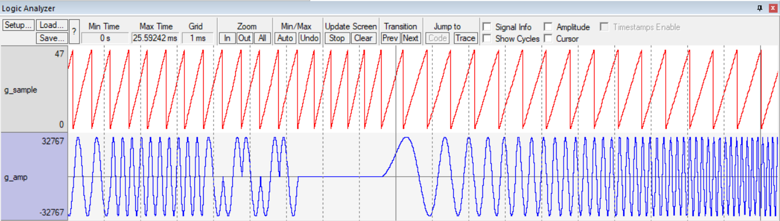Jump to Prev transition
This screenshot has height=221, width=780.
(x=390, y=38)
